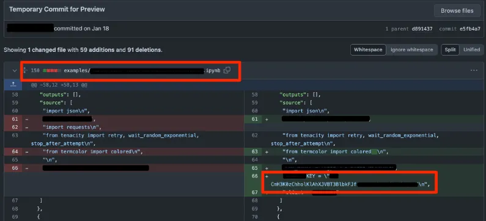The width and height of the screenshot is (486, 221).
Task: Select left line number 58
Action: pos(15,95)
